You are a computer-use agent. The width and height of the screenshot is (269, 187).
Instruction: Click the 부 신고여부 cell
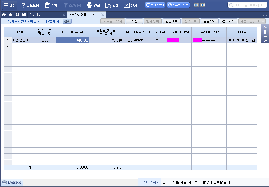coord(157,40)
